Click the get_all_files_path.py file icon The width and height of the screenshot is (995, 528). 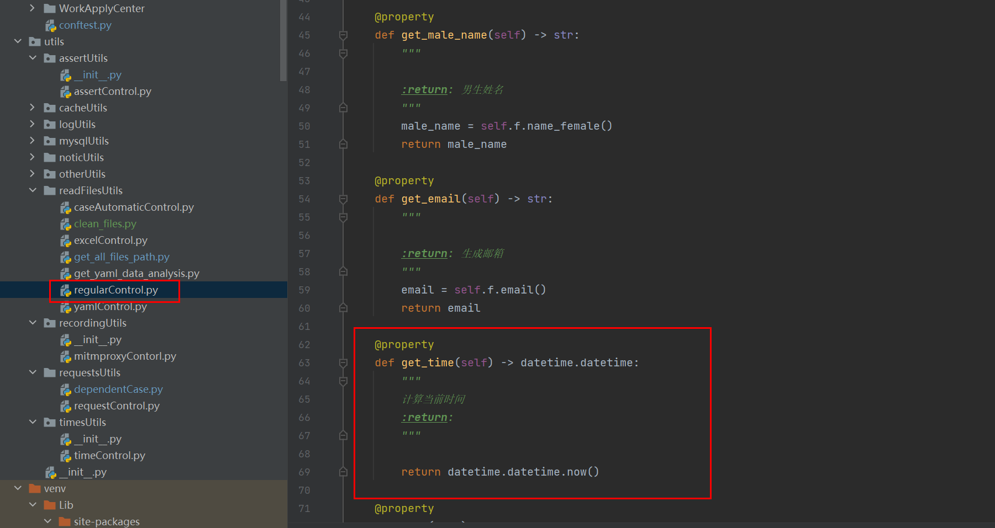pyautogui.click(x=66, y=257)
